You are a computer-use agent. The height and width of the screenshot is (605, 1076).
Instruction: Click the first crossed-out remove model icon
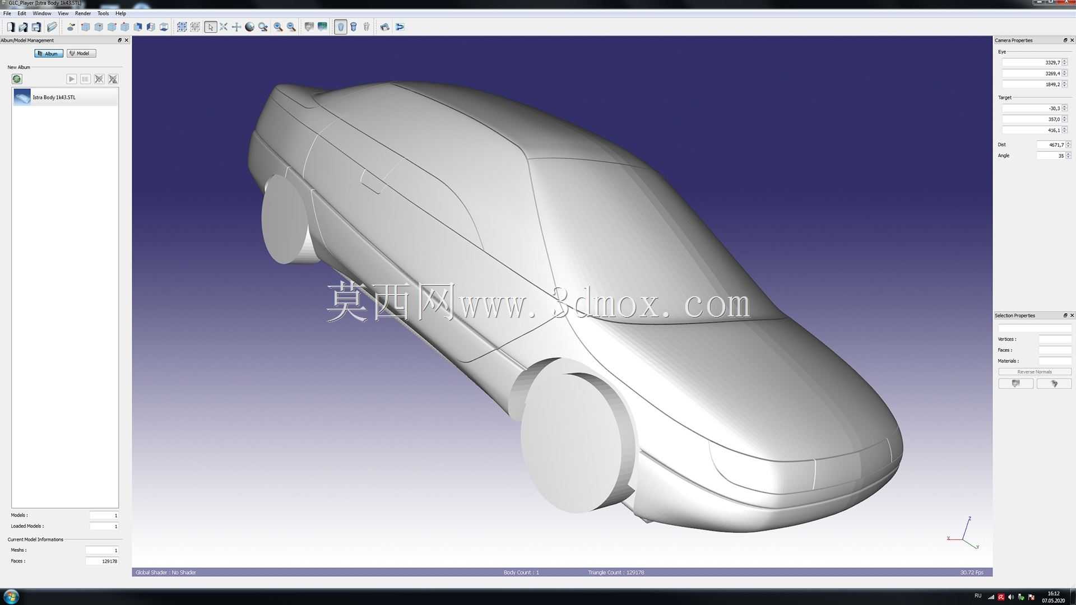click(x=99, y=79)
